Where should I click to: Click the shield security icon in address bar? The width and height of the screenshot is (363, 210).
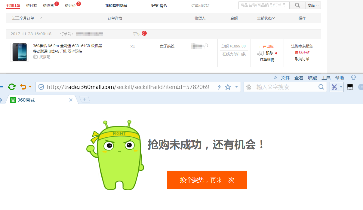pyautogui.click(x=42, y=87)
